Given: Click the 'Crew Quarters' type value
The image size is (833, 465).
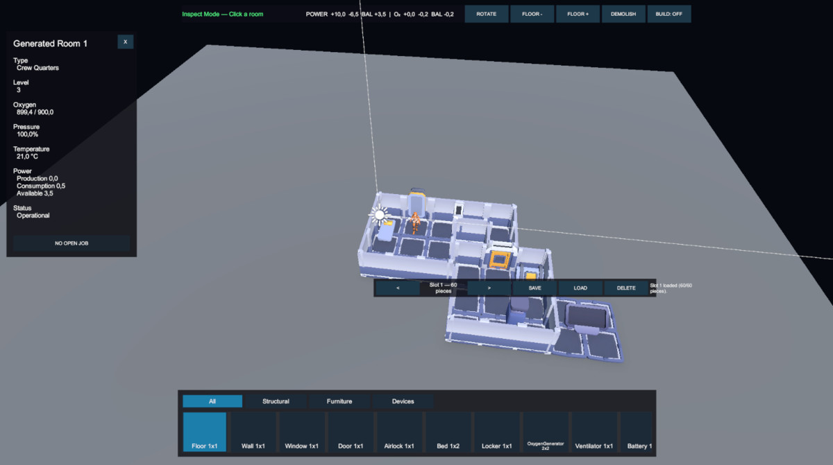Looking at the screenshot, I should tap(37, 68).
